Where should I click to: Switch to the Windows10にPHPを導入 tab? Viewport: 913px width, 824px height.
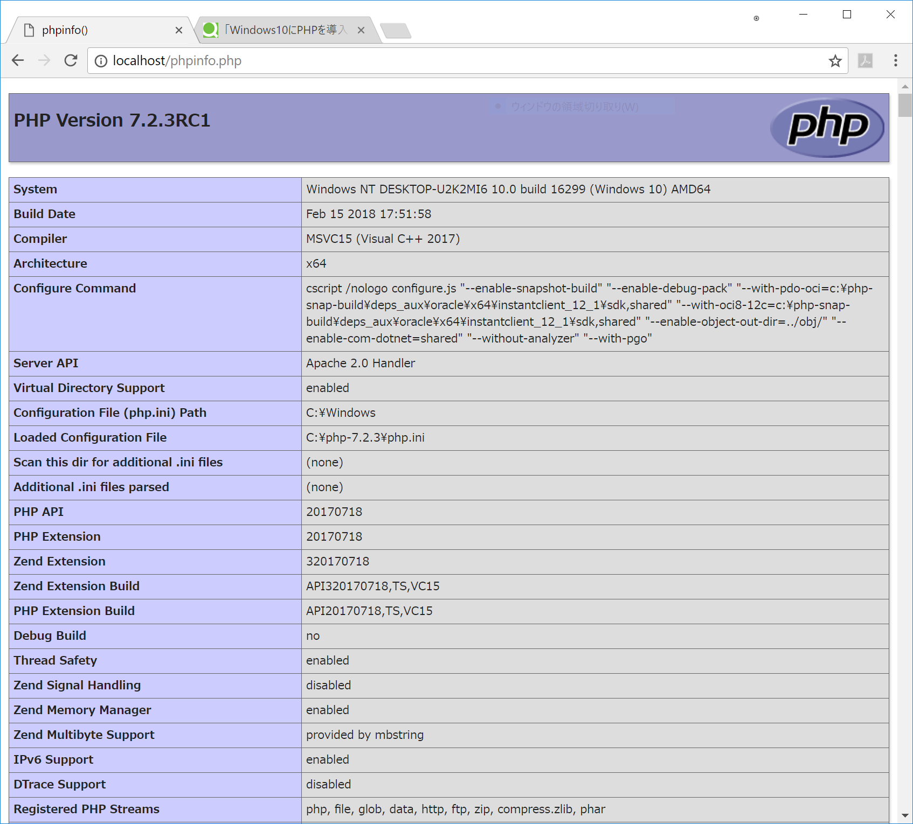(280, 30)
